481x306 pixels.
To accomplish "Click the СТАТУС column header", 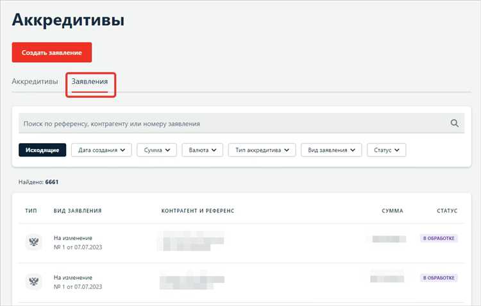I will coord(447,211).
